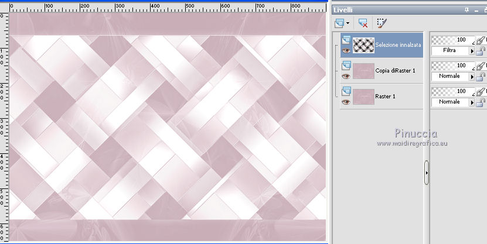
Task: Click the Edit Selection icon with paintbrush
Action: tap(382, 23)
